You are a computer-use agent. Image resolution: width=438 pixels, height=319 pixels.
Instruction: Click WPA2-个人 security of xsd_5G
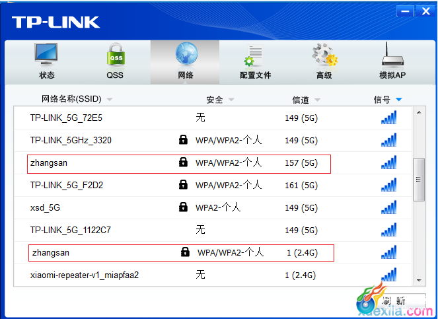pyautogui.click(x=218, y=207)
